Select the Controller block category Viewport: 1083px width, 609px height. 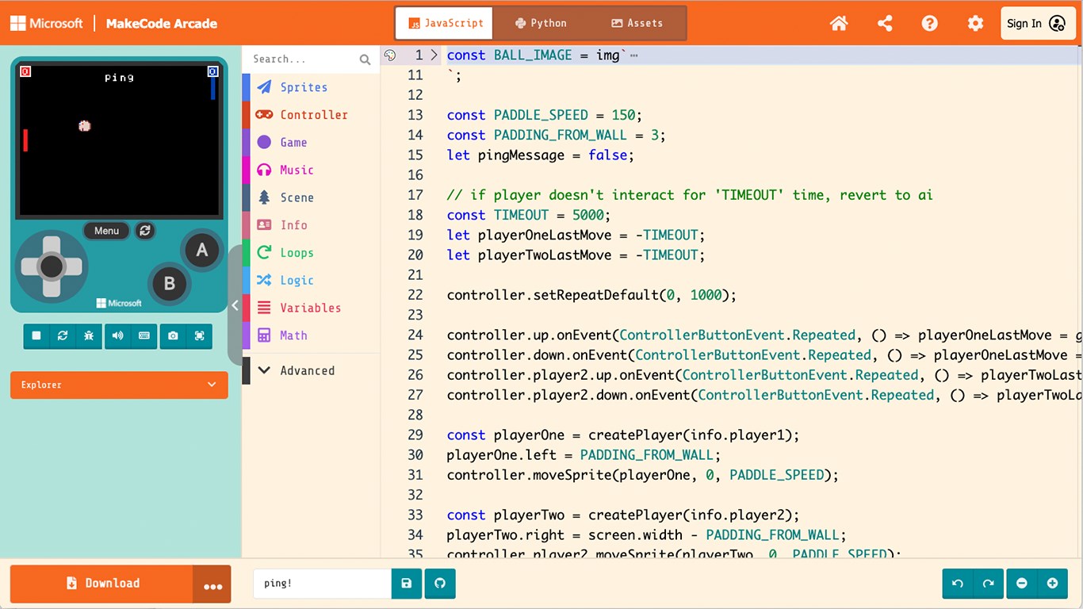[314, 114]
